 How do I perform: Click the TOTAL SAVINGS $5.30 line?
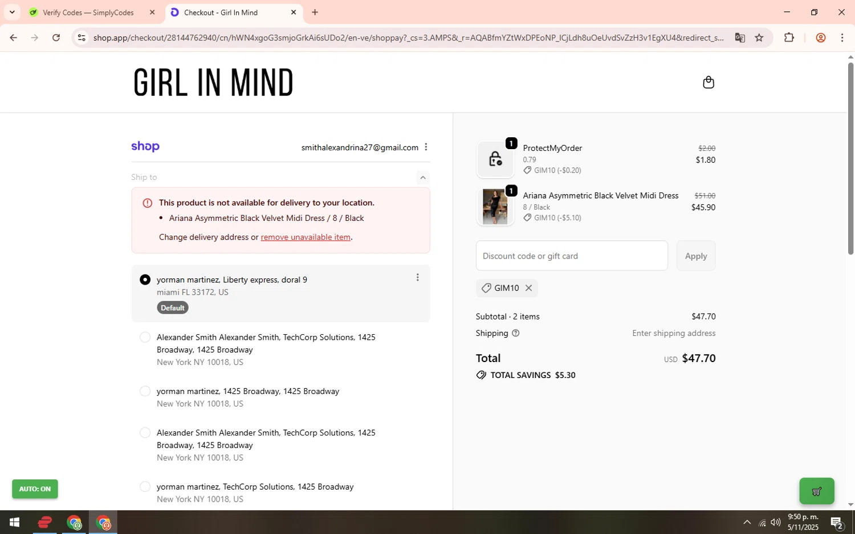526,375
